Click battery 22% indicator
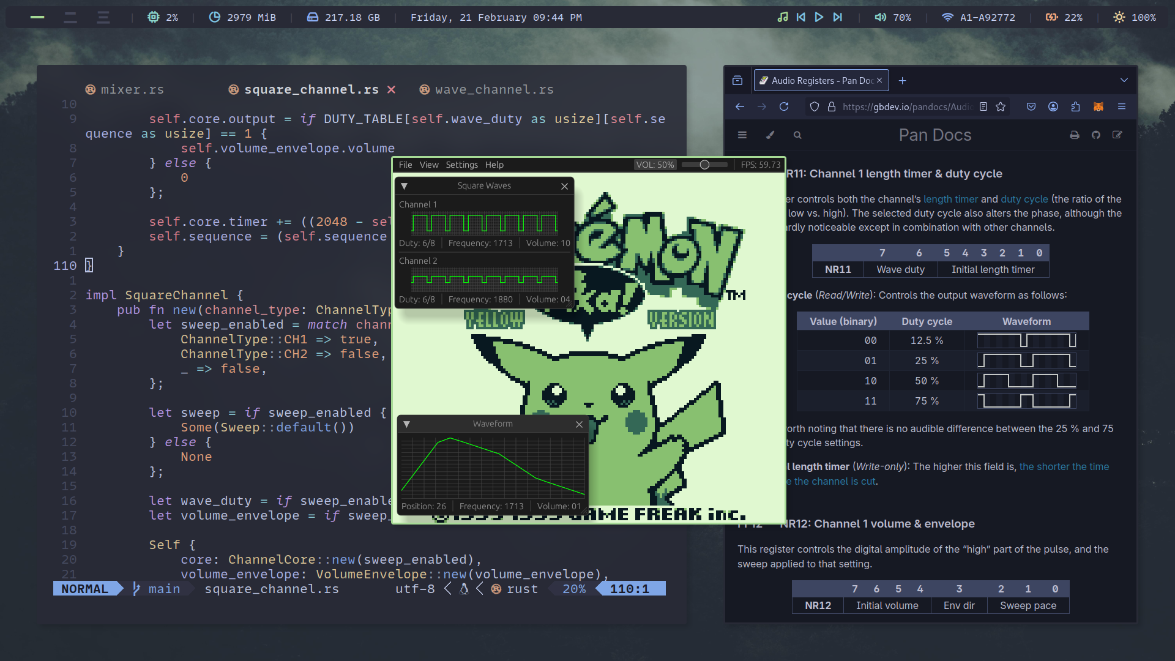1175x661 pixels. pos(1064,17)
